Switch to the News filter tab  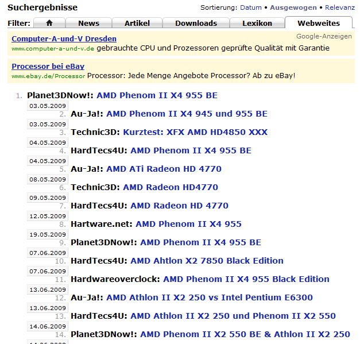[x=88, y=23]
